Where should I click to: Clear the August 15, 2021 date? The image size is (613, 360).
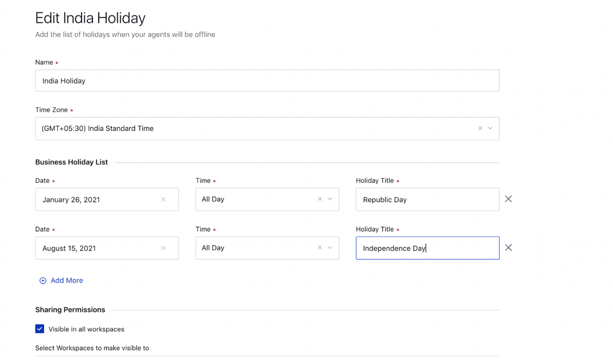pos(164,248)
